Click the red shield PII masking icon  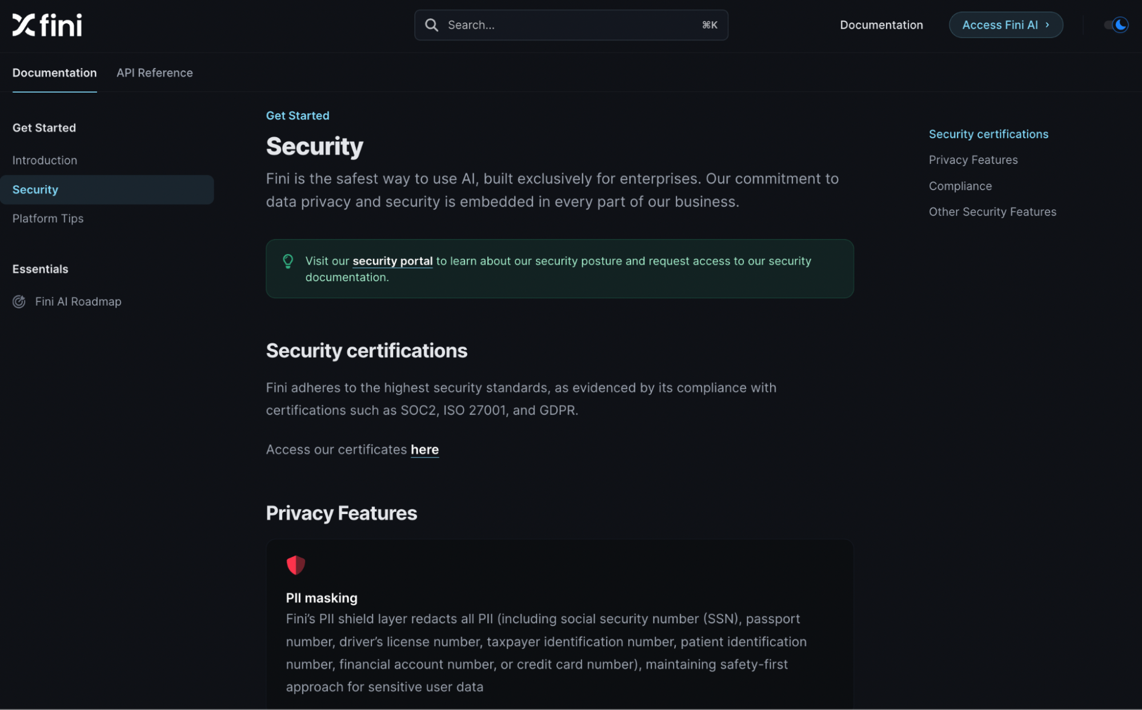[x=296, y=565]
